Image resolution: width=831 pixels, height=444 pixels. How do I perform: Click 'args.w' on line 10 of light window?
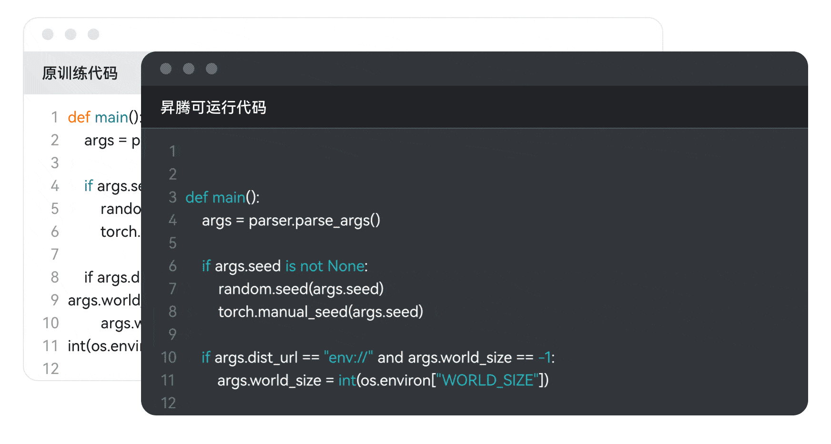tap(121, 323)
